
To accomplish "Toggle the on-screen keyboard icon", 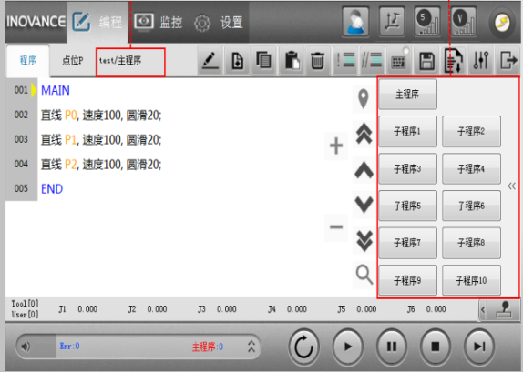I will 399,61.
